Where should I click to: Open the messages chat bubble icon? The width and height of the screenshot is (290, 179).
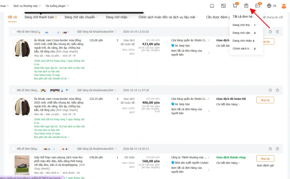(258, 6)
